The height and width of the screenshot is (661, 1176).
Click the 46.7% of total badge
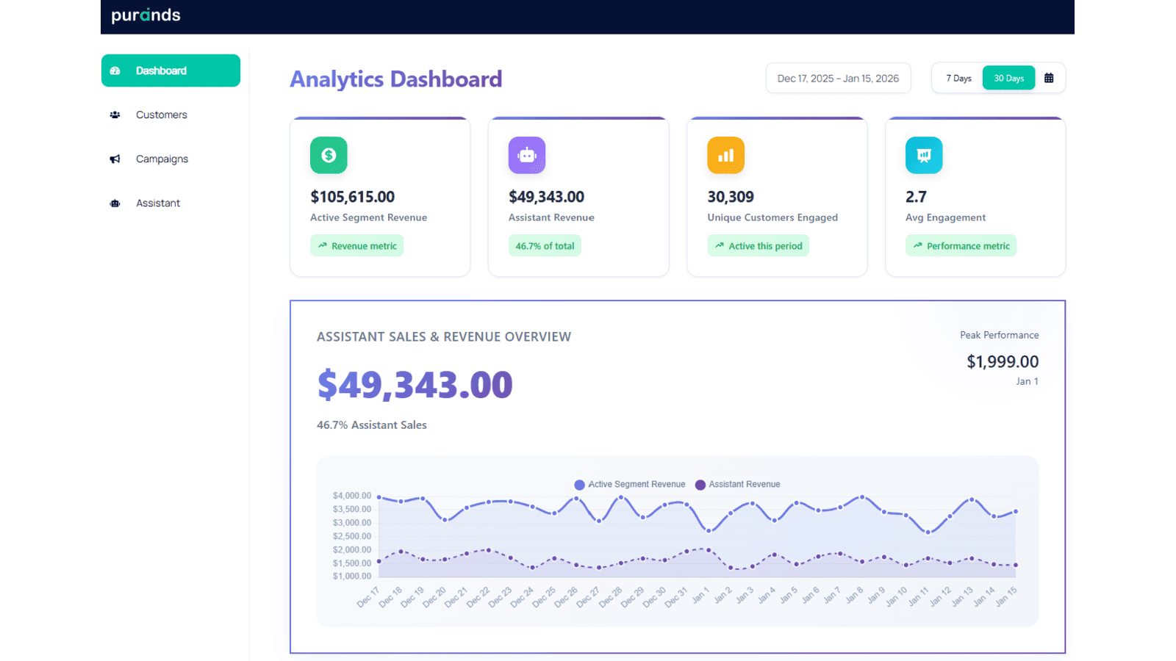pyautogui.click(x=545, y=245)
